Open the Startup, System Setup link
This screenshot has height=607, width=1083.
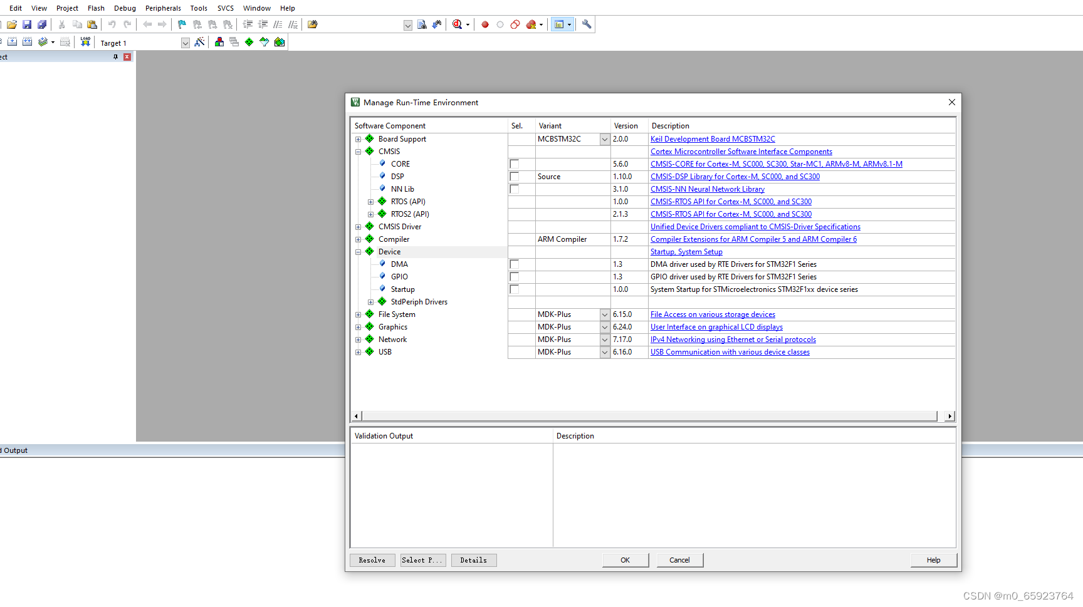[686, 252]
